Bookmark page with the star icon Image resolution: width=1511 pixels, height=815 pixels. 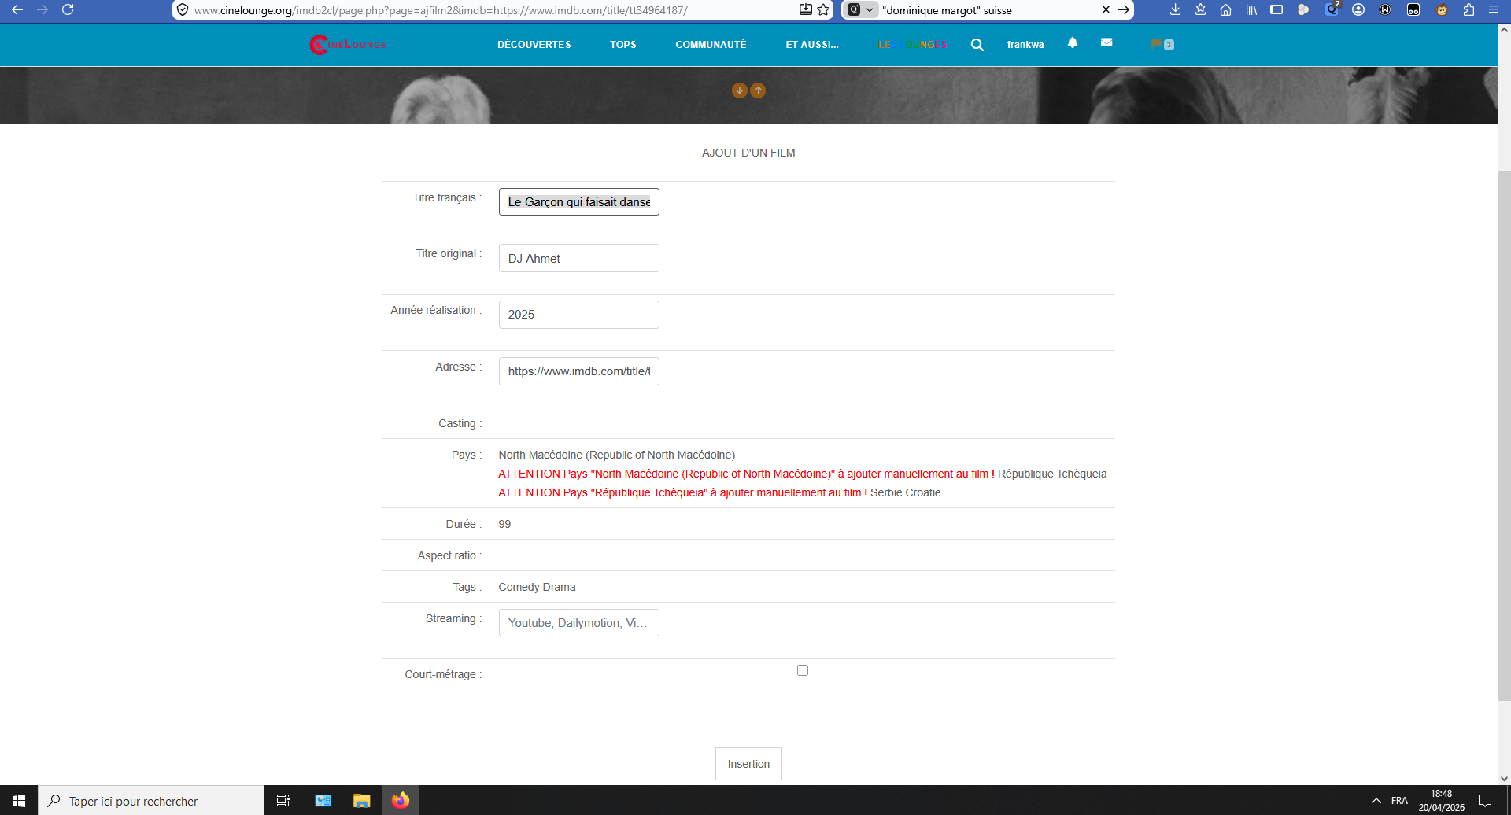[823, 10]
